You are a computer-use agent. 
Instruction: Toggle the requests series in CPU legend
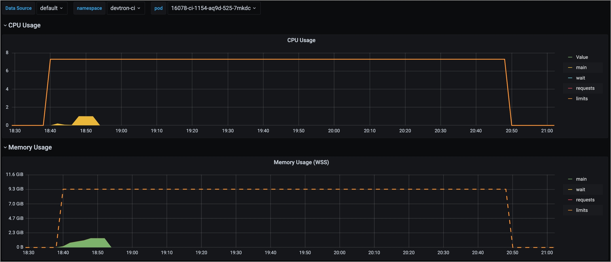pos(585,88)
